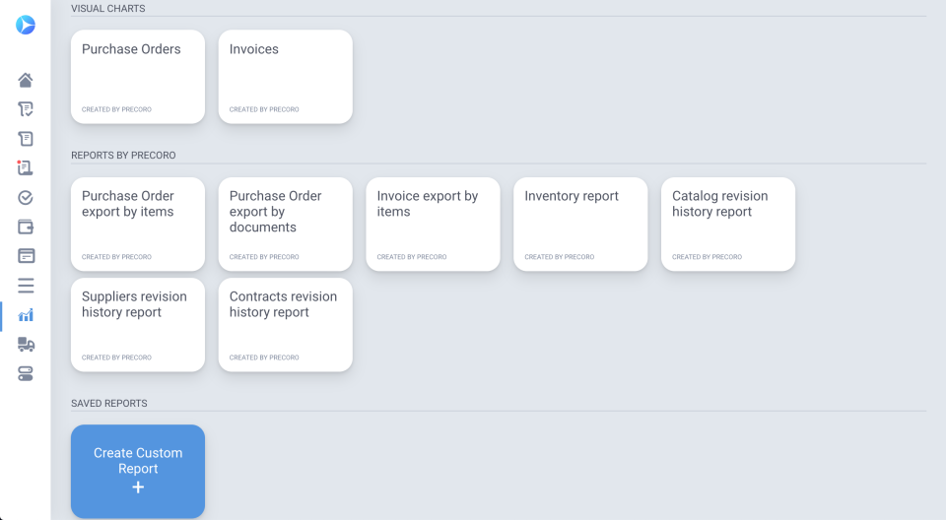
Task: Open the plain document icon in sidebar
Action: pyautogui.click(x=26, y=139)
